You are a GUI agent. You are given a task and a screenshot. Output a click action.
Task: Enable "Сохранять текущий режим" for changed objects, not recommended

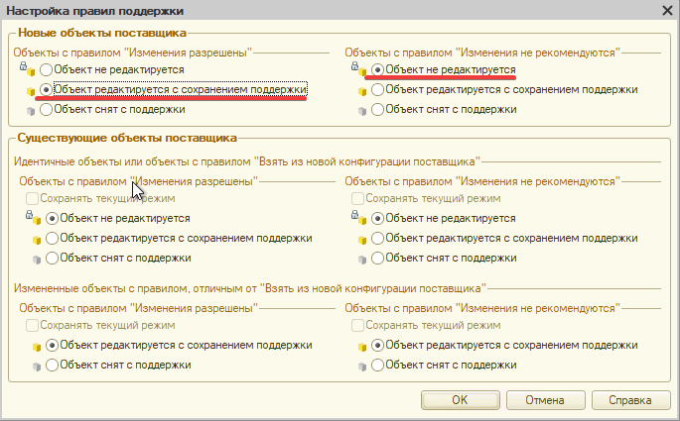(x=357, y=326)
